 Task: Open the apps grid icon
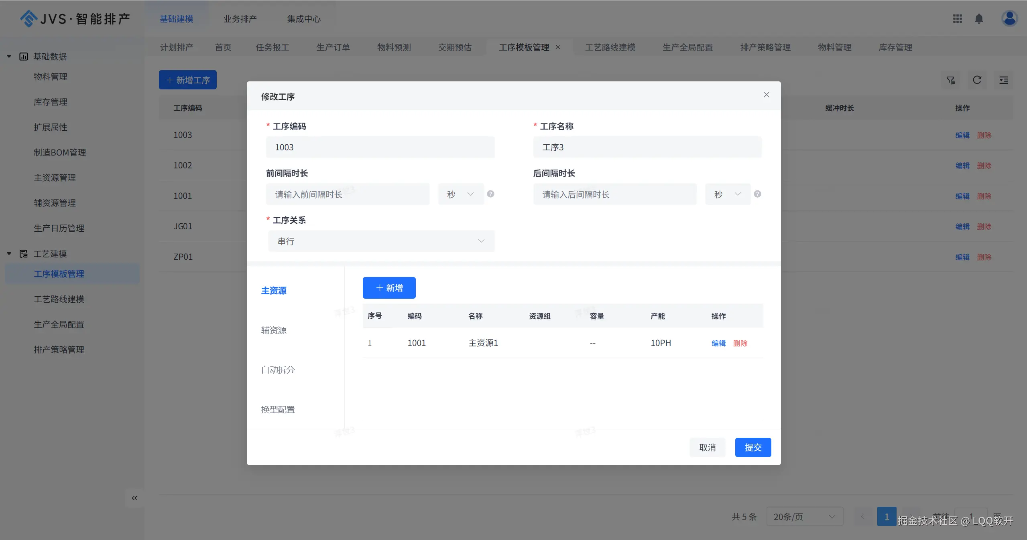[957, 19]
